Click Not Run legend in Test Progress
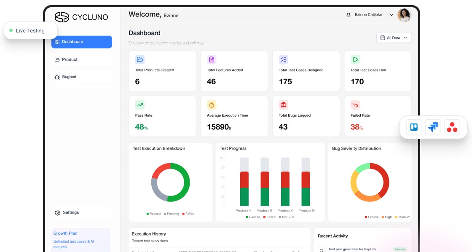 pos(286,217)
